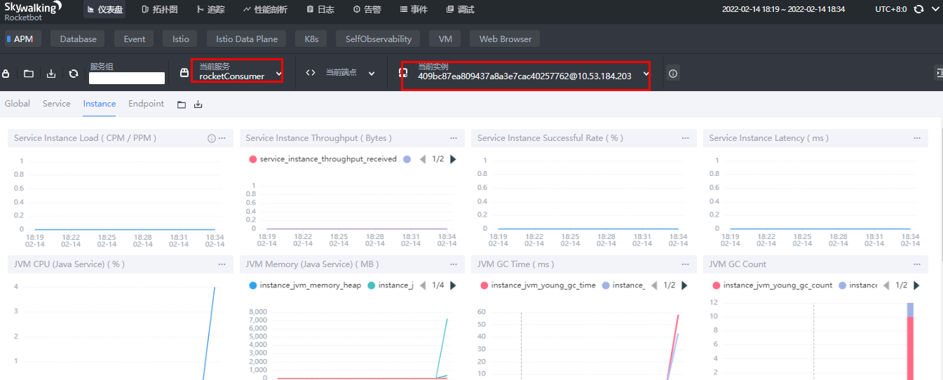Open the 拓扑图 topology menu
The width and height of the screenshot is (943, 380).
160,10
